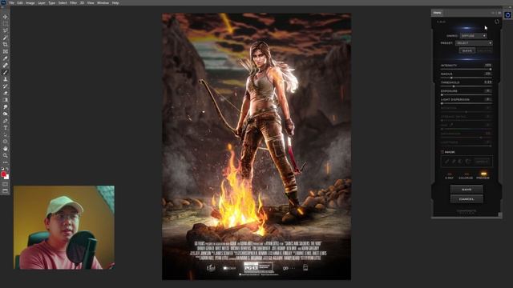Open the Help menu
Screen dimensions: 513x288
[115, 3]
